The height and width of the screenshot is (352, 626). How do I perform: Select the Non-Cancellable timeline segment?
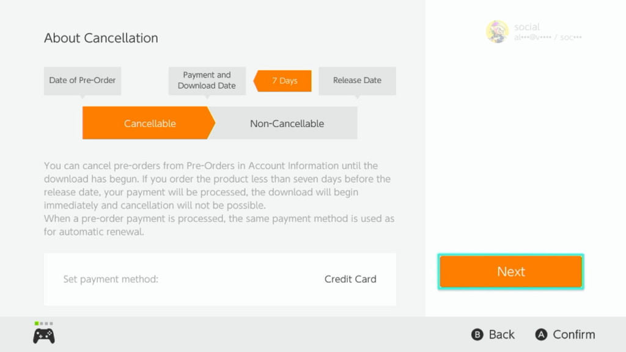pos(287,123)
